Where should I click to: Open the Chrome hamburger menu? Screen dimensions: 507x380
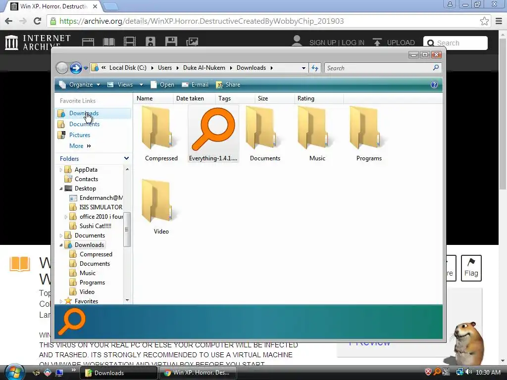(x=499, y=21)
